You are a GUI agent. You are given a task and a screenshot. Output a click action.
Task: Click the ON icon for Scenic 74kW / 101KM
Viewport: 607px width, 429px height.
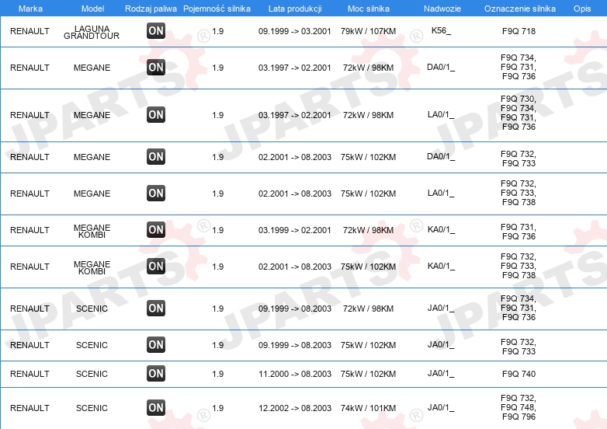point(156,408)
